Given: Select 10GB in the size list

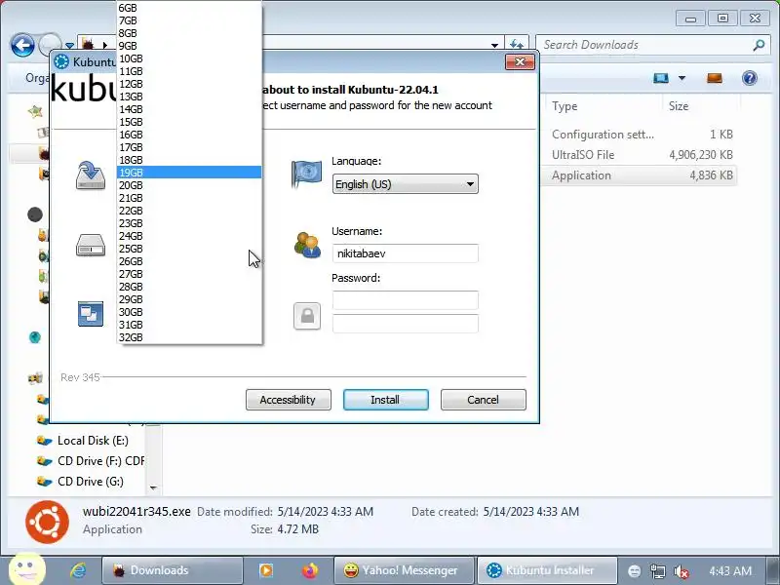Looking at the screenshot, I should point(189,58).
